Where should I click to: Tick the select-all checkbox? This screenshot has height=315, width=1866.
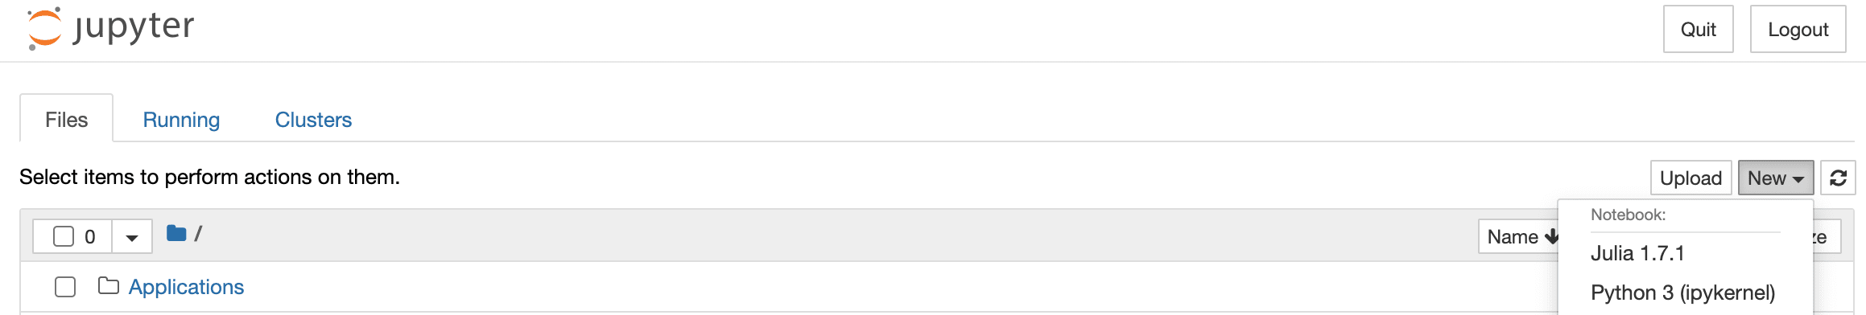tap(64, 236)
